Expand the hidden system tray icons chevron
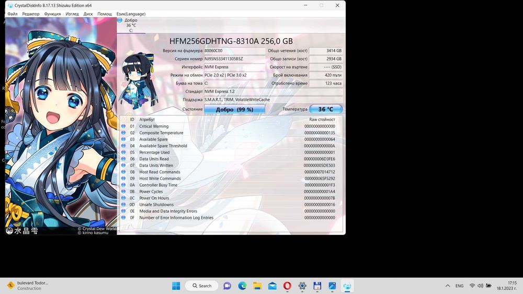 [x=448, y=286]
